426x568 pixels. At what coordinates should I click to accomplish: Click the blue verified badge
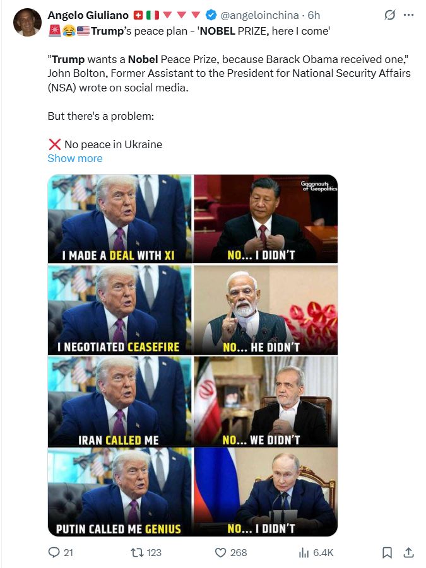[211, 15]
